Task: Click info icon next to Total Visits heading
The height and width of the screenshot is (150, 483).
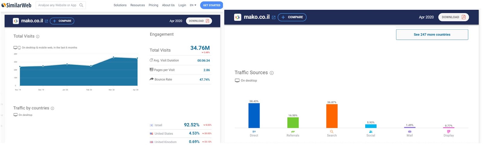Action: click(38, 36)
